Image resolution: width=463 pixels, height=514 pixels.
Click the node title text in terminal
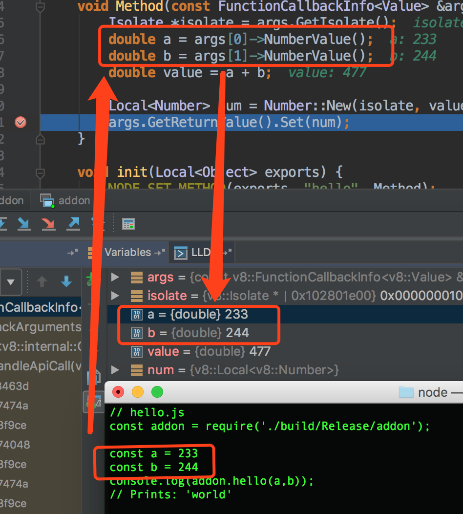(433, 392)
